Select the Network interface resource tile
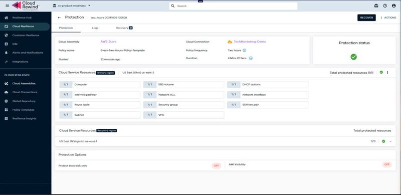401x195 pixels. pyautogui.click(x=268, y=95)
